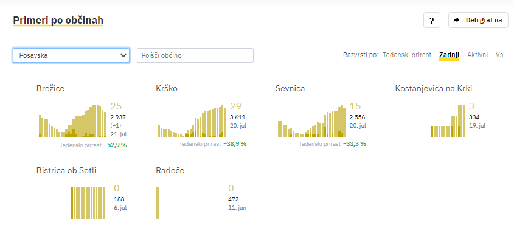
Task: Select the Sevnica bar chart
Action: 311,120
